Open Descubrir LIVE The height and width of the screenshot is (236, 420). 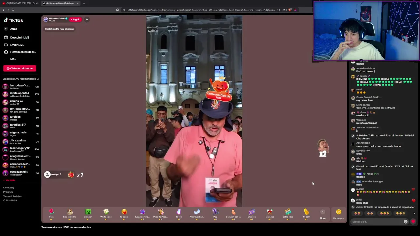17,38
